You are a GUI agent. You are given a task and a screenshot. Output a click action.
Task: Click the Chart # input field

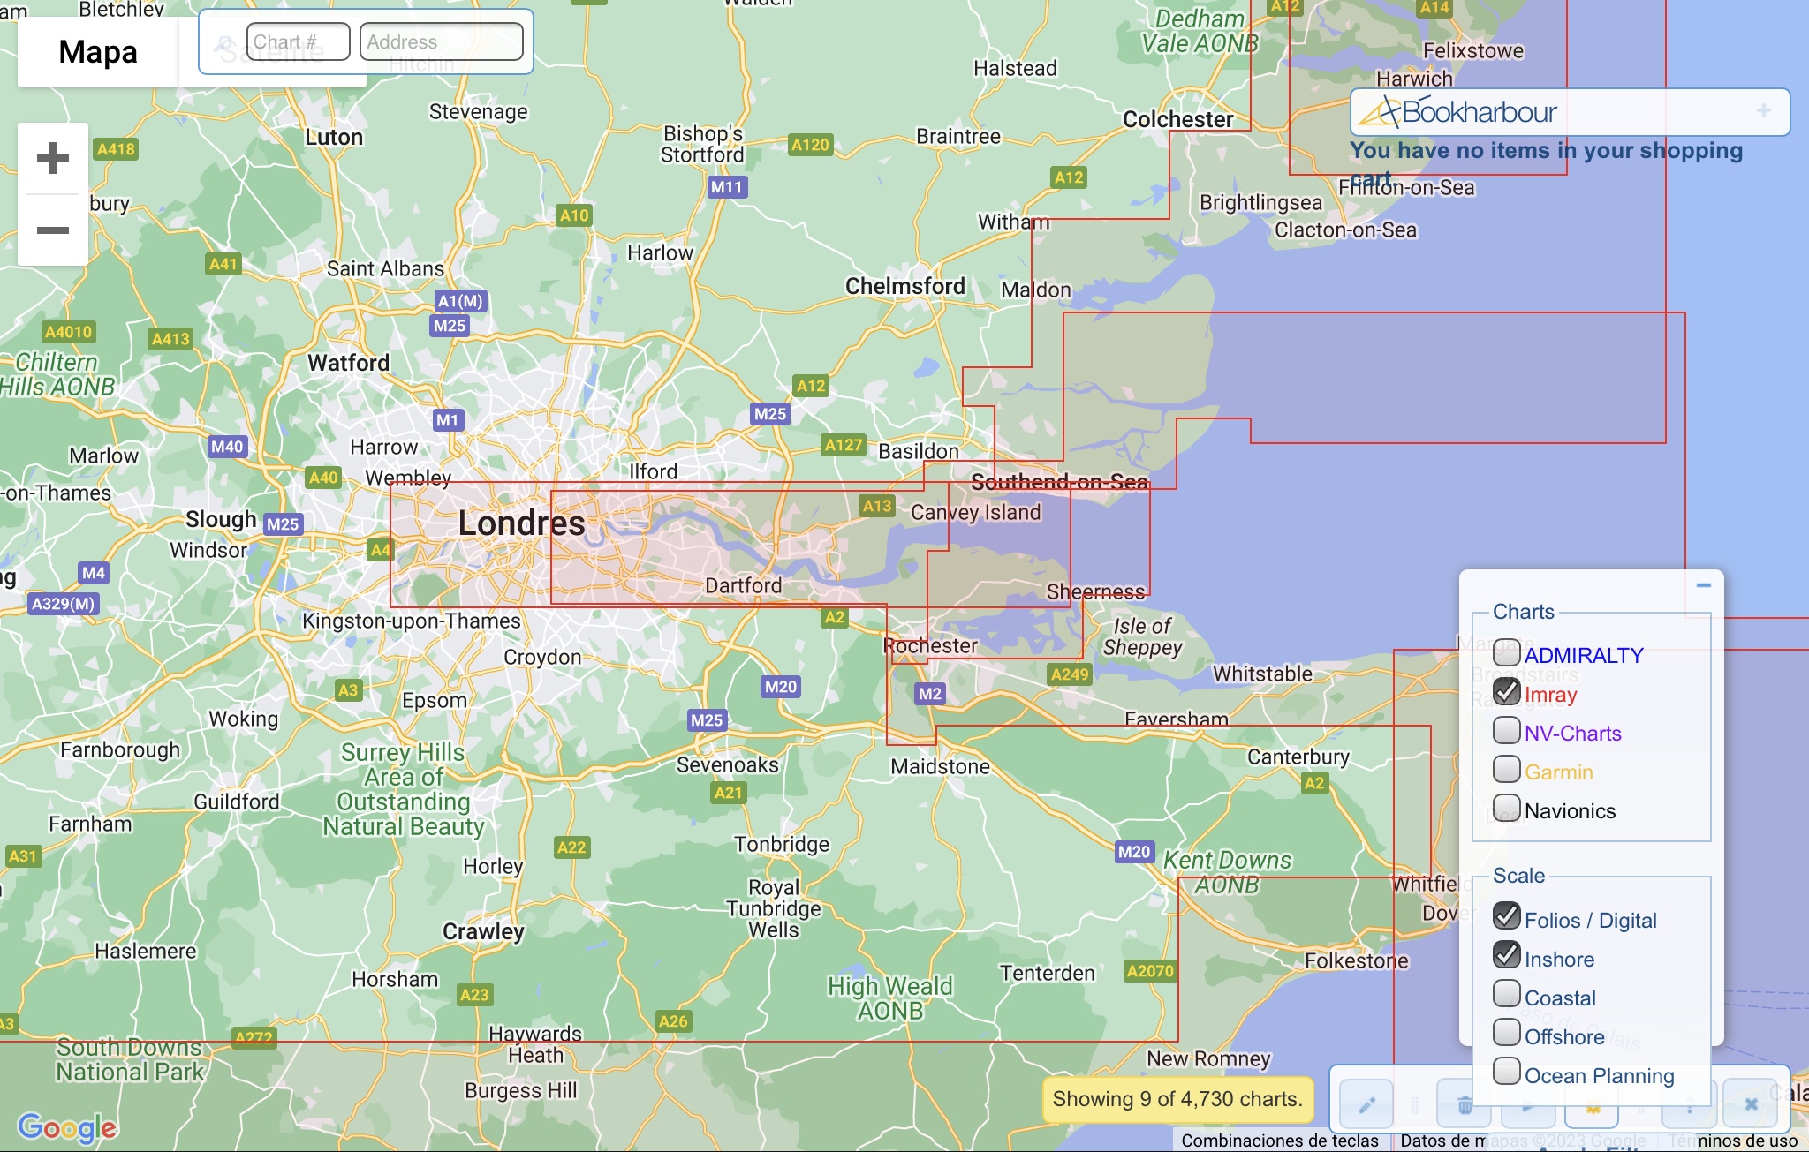[298, 42]
